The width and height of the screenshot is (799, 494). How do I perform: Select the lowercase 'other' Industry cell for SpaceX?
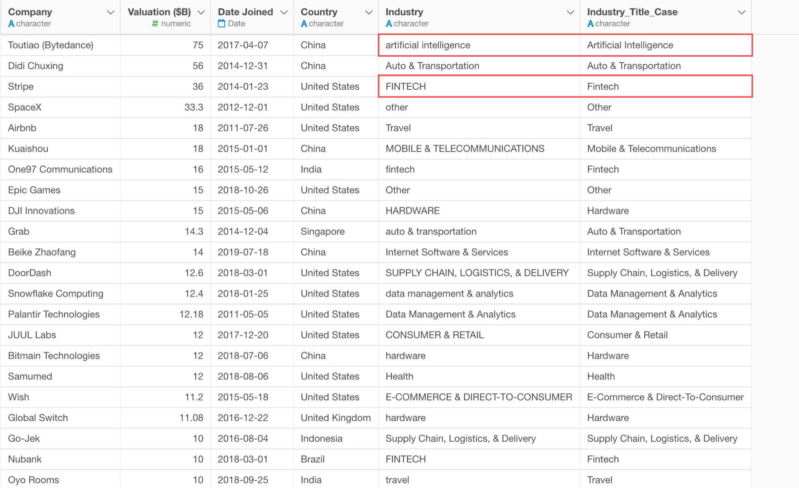[x=479, y=107]
